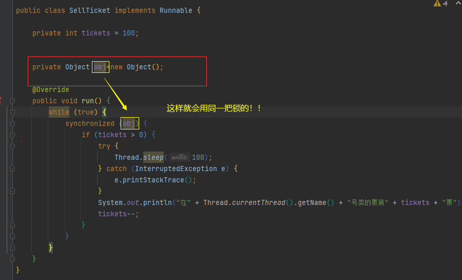Click the fold end marker at while loop's closing brace

click(x=12, y=248)
